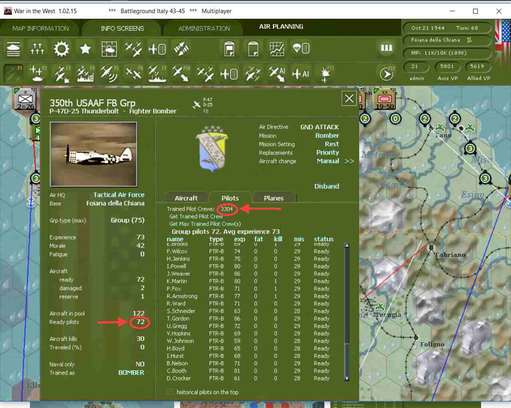Click the F11 explosion over plane icon
Screen dimensions: 511x408
(325, 73)
